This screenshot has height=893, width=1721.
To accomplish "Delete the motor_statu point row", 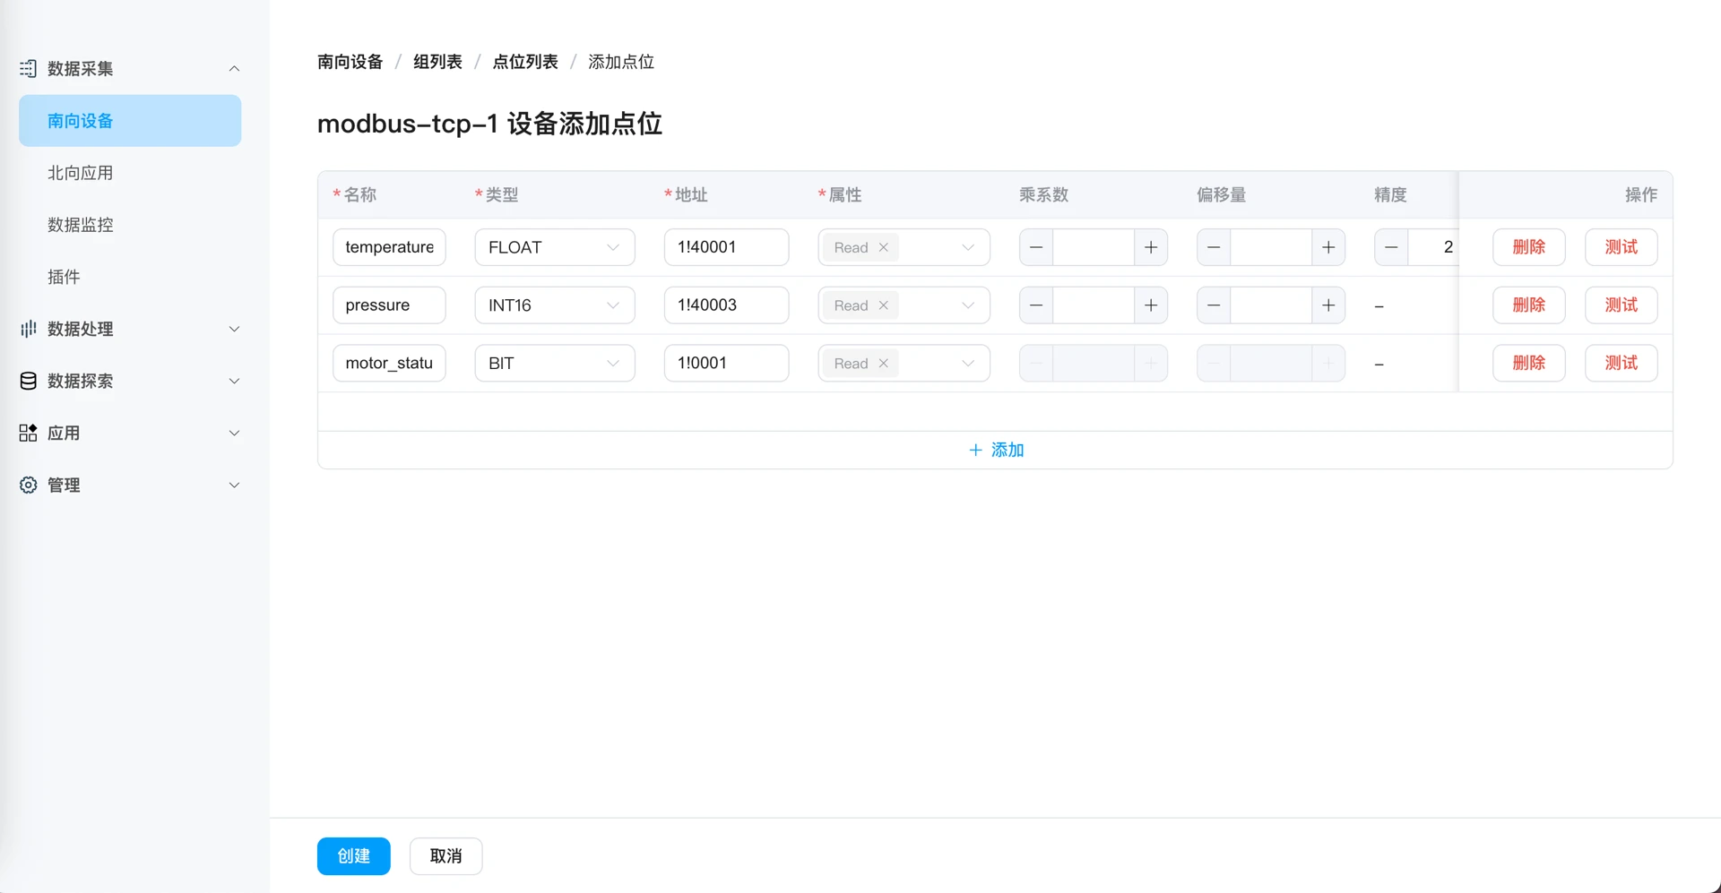I will pyautogui.click(x=1528, y=364).
